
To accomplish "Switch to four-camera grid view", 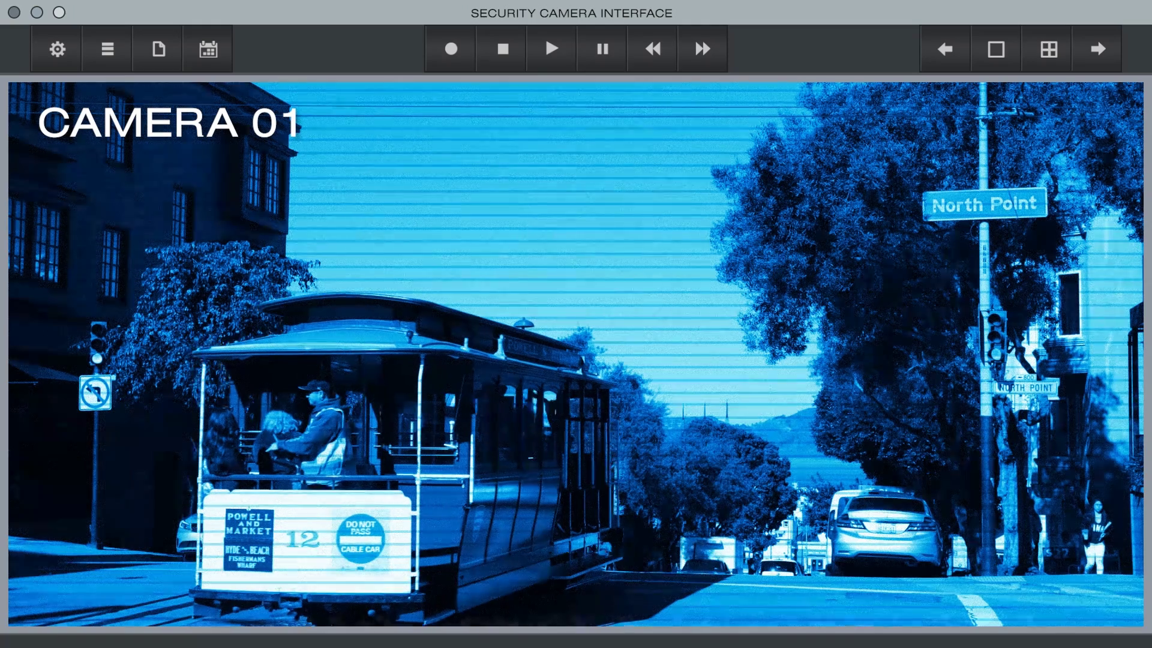I will 1048,49.
